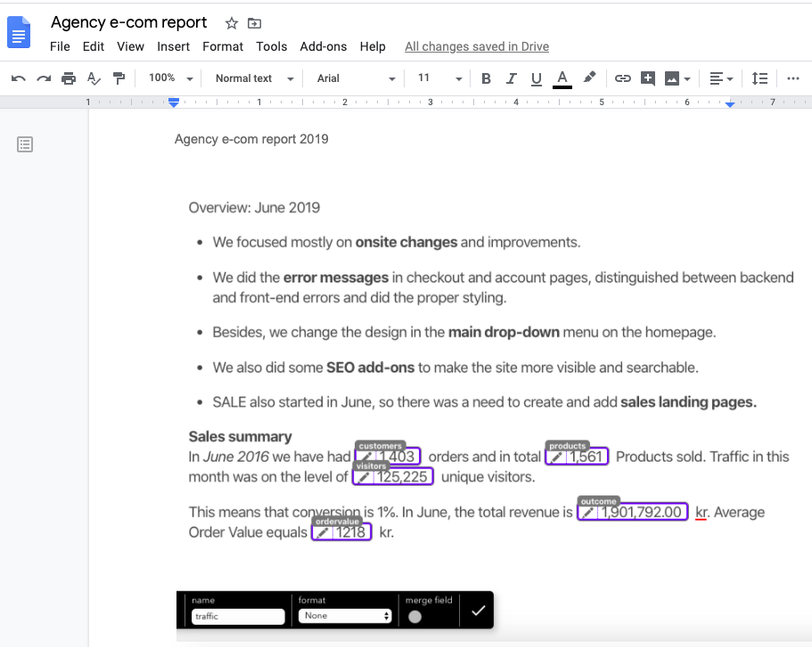The width and height of the screenshot is (812, 647).
Task: Toggle the merge field switch
Action: coord(414,616)
